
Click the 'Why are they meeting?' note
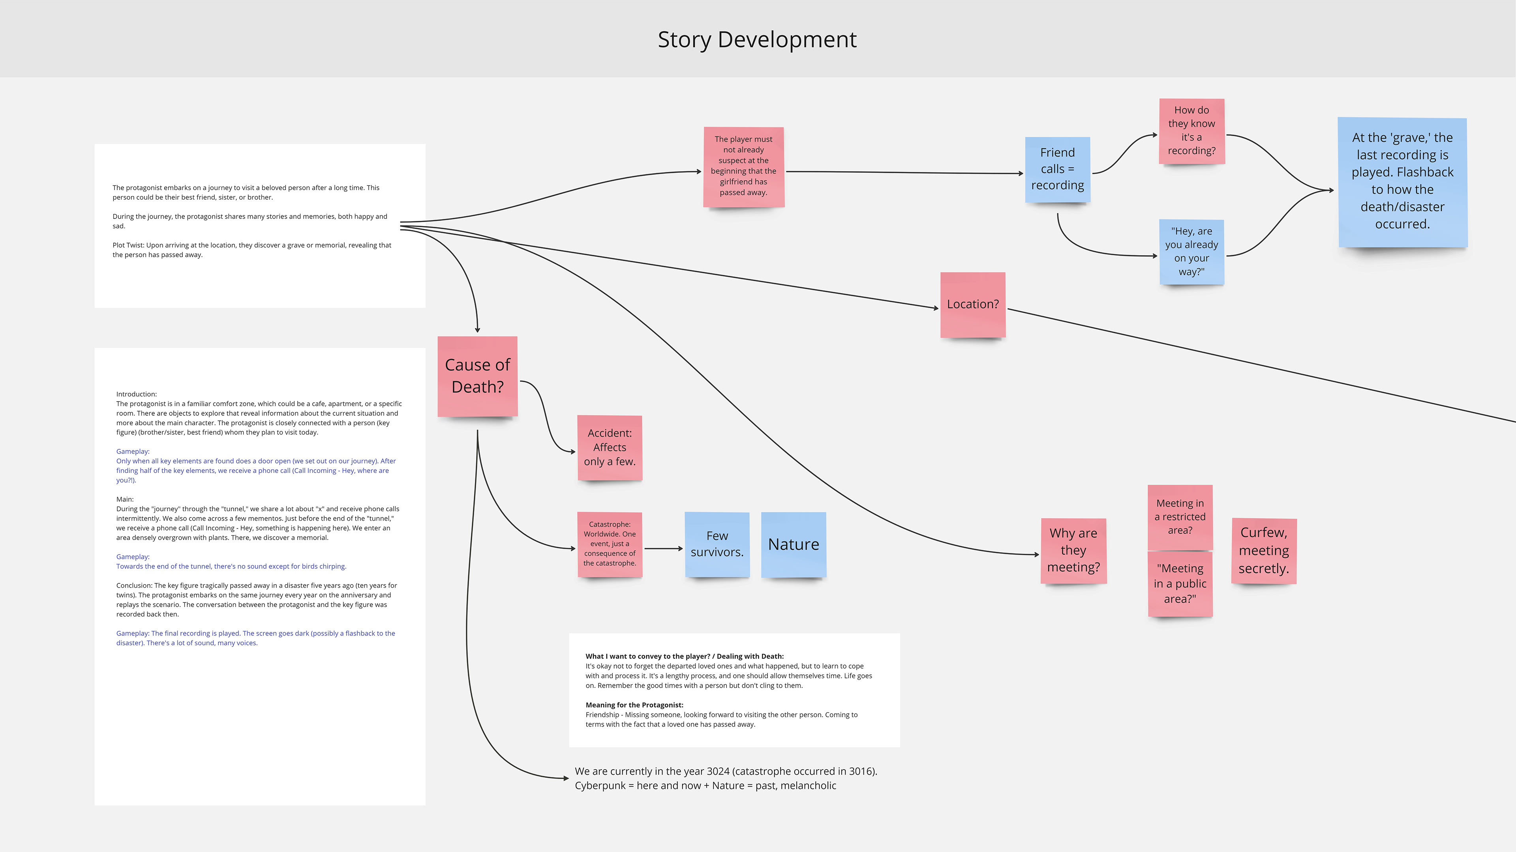1073,550
